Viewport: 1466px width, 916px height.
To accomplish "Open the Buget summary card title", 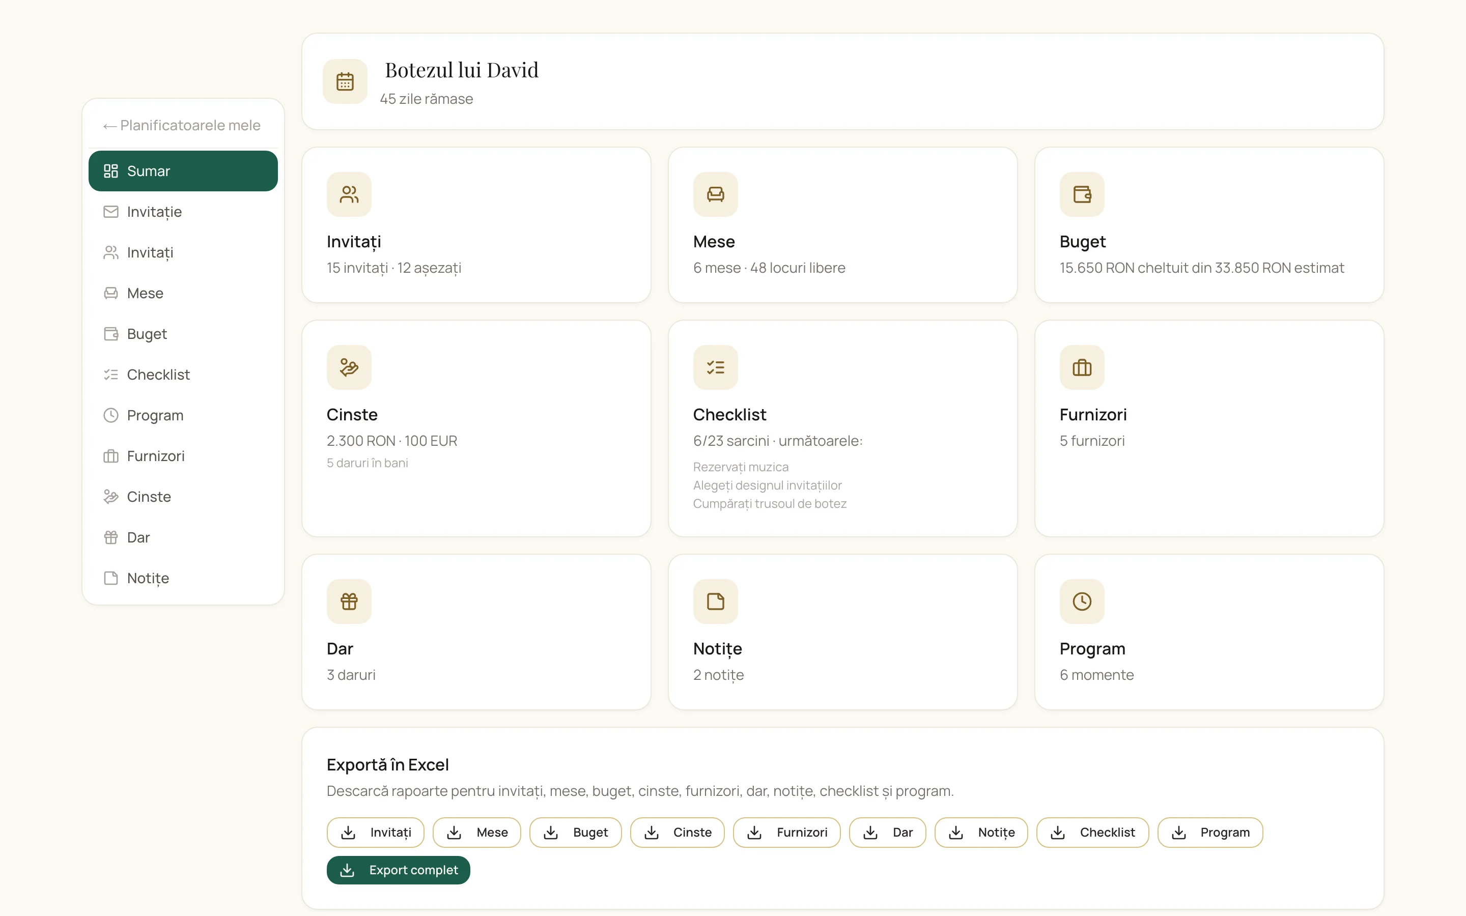I will (1083, 242).
